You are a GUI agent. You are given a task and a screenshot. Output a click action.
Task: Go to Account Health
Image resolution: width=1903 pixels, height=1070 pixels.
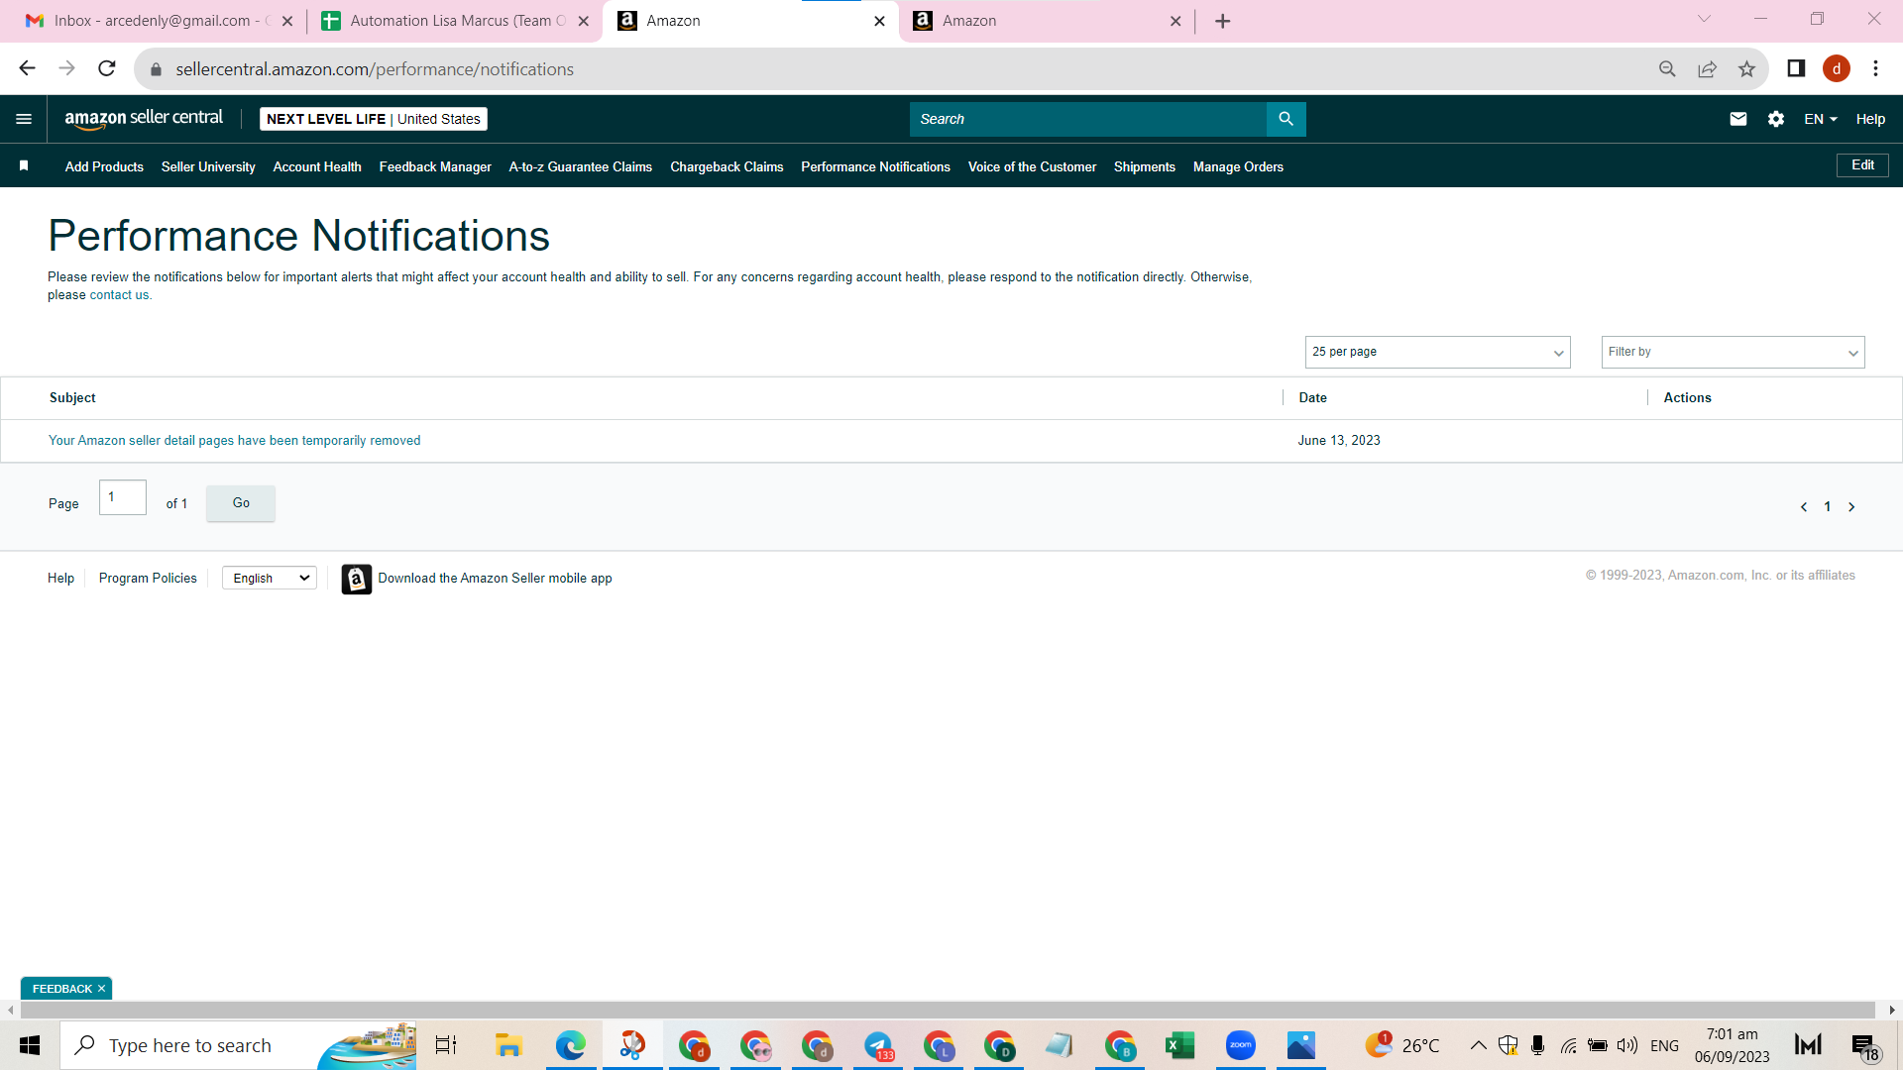(317, 166)
